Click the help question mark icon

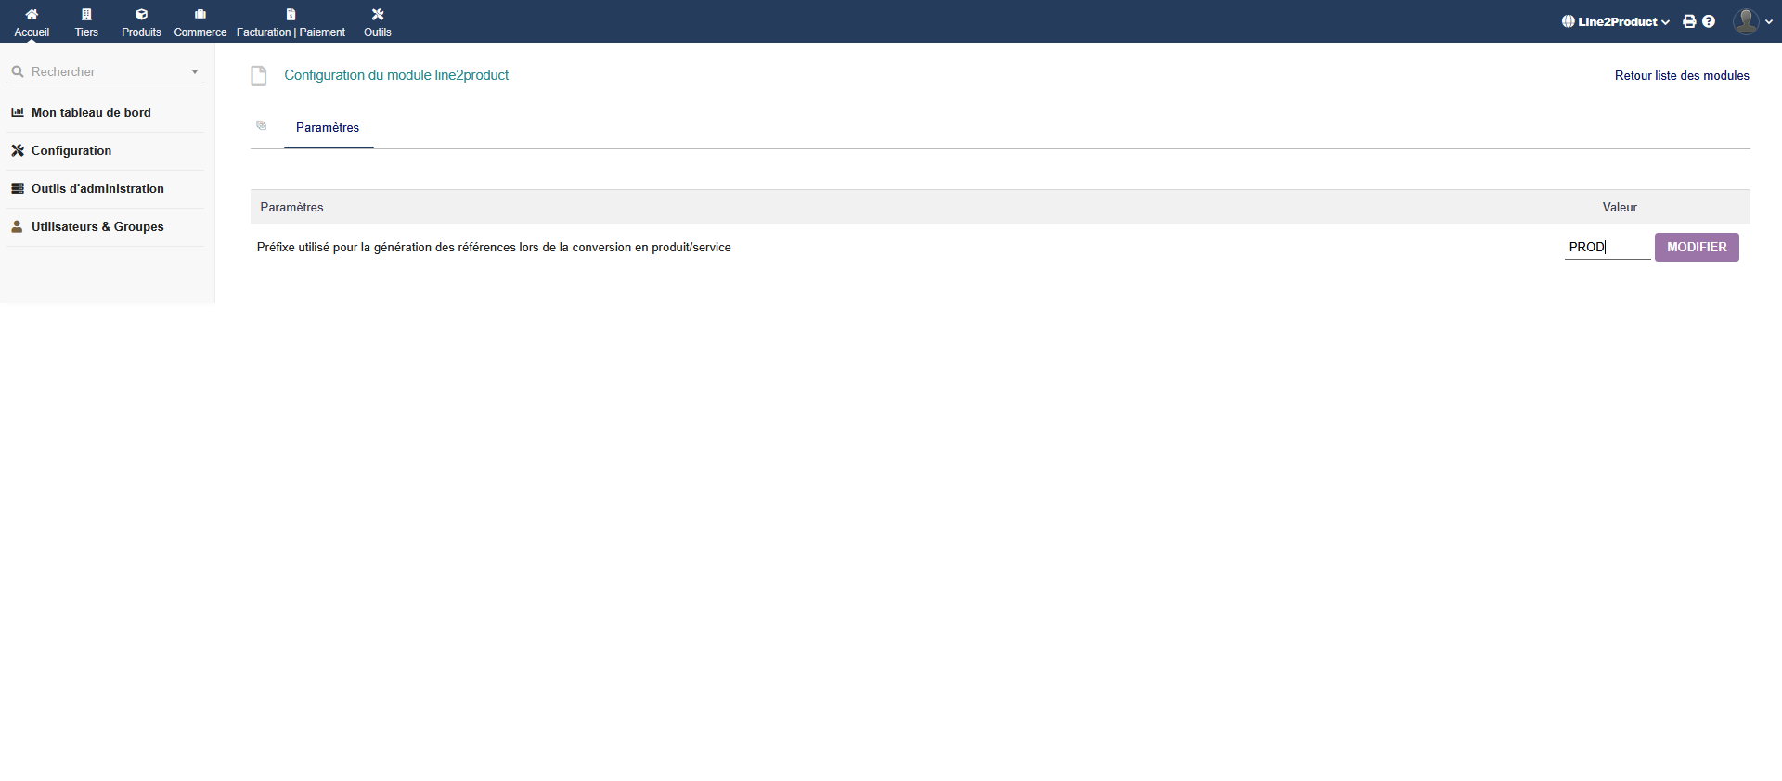tap(1709, 21)
